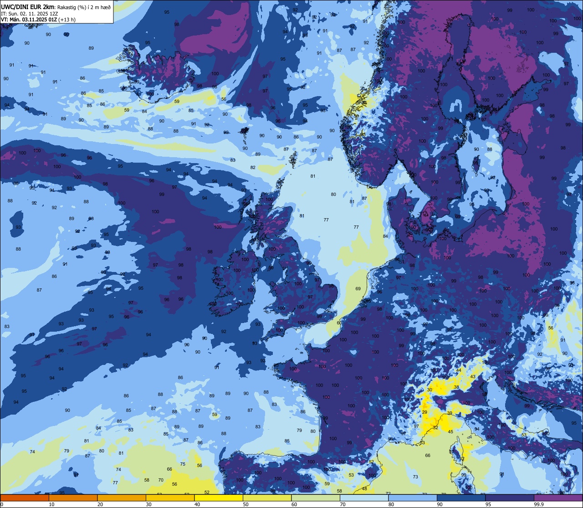The width and height of the screenshot is (583, 508).
Task: Click the '44' value in the eastern Alps
Action: [459, 370]
